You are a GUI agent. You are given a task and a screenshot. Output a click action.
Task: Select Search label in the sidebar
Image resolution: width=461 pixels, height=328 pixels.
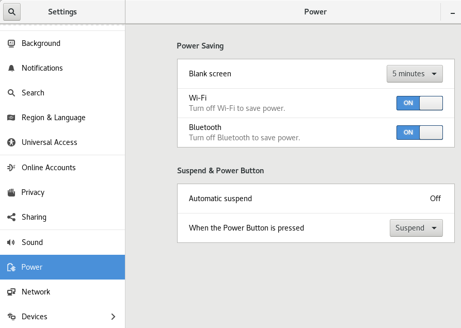click(33, 93)
